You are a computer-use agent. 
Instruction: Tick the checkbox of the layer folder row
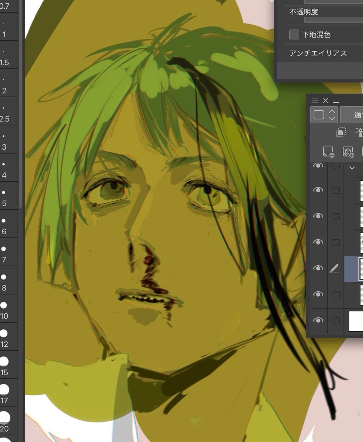pyautogui.click(x=336, y=166)
